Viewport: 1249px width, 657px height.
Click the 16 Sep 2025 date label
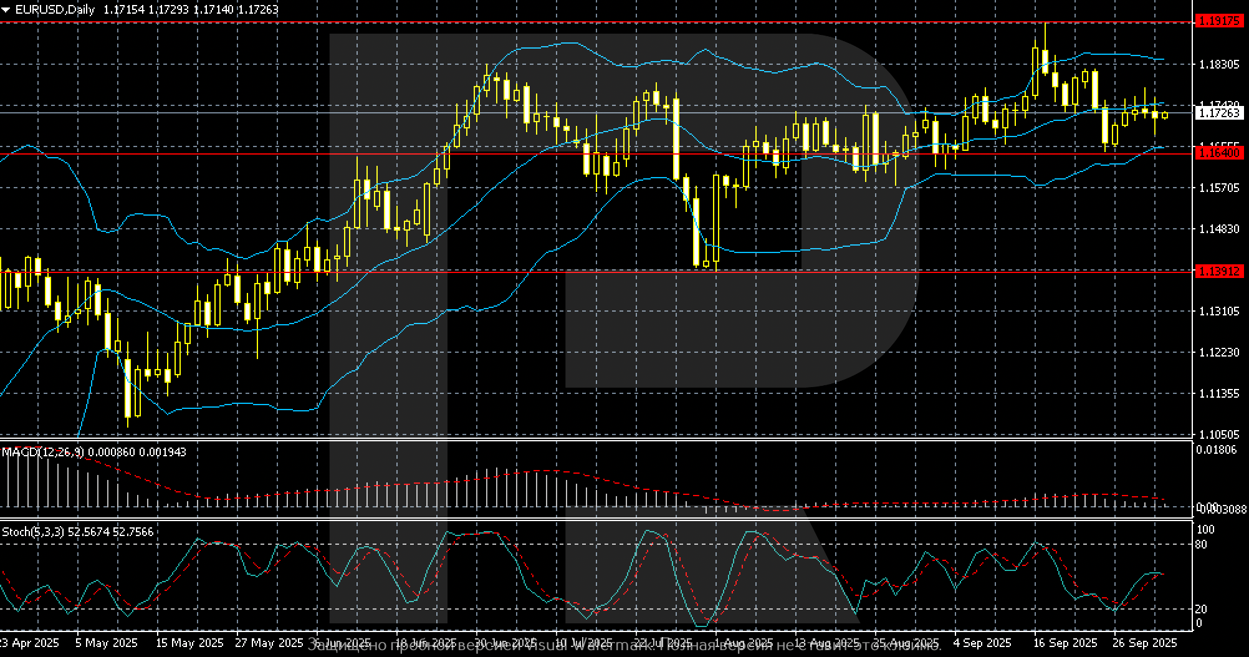(1064, 643)
